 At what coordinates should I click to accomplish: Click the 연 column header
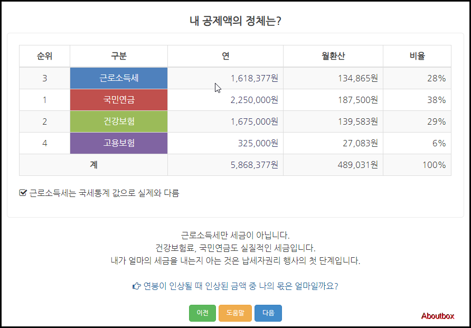click(225, 56)
